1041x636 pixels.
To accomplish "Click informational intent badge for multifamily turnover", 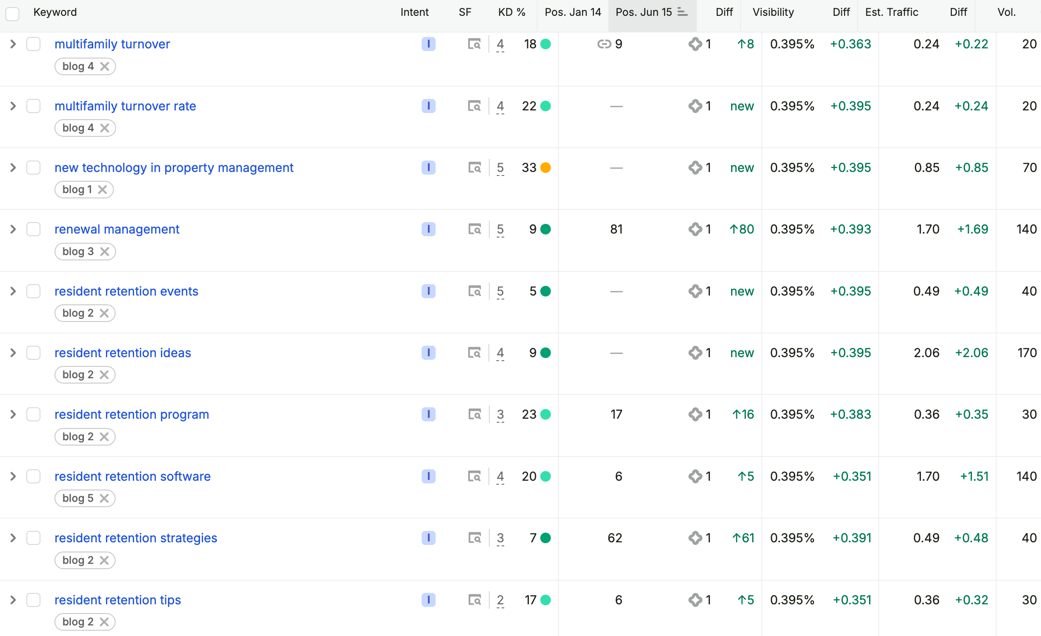I will (x=428, y=44).
